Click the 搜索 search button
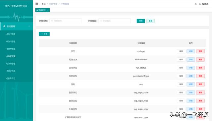 tap(141, 21)
